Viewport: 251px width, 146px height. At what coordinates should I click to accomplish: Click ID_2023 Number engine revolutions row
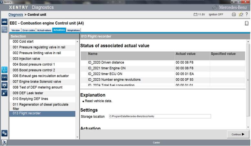click(x=163, y=80)
